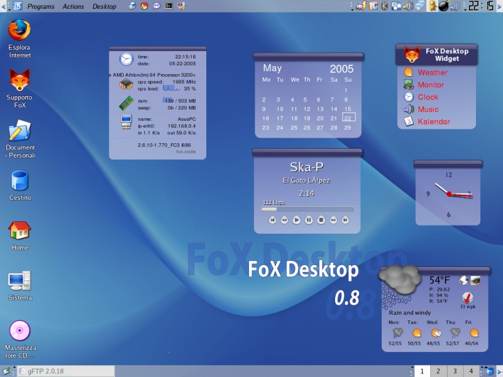This screenshot has width=503, height=377.
Task: Click the lightning bolt tray icon
Action: coord(361,6)
